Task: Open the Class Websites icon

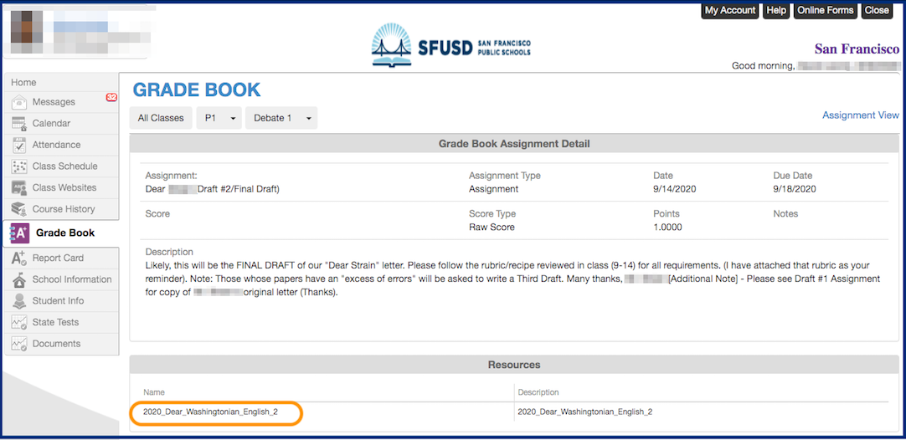Action: [x=18, y=188]
